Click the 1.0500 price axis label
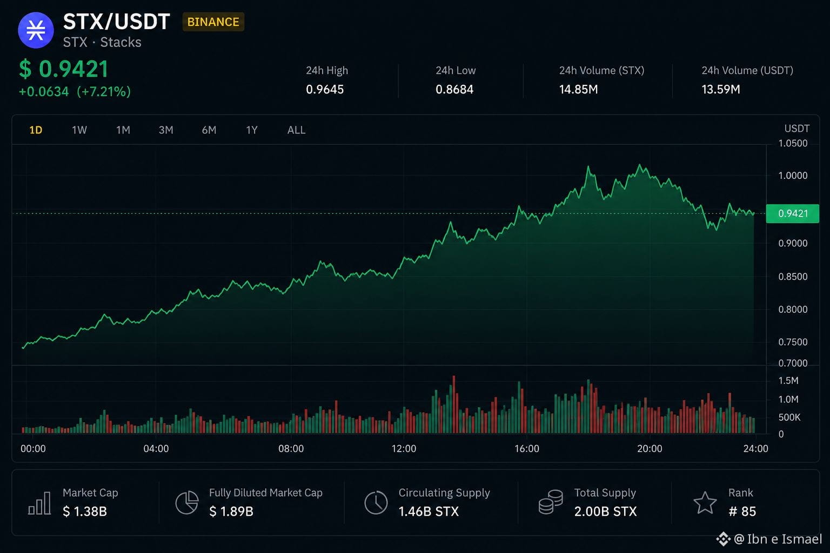830x553 pixels. (x=793, y=144)
